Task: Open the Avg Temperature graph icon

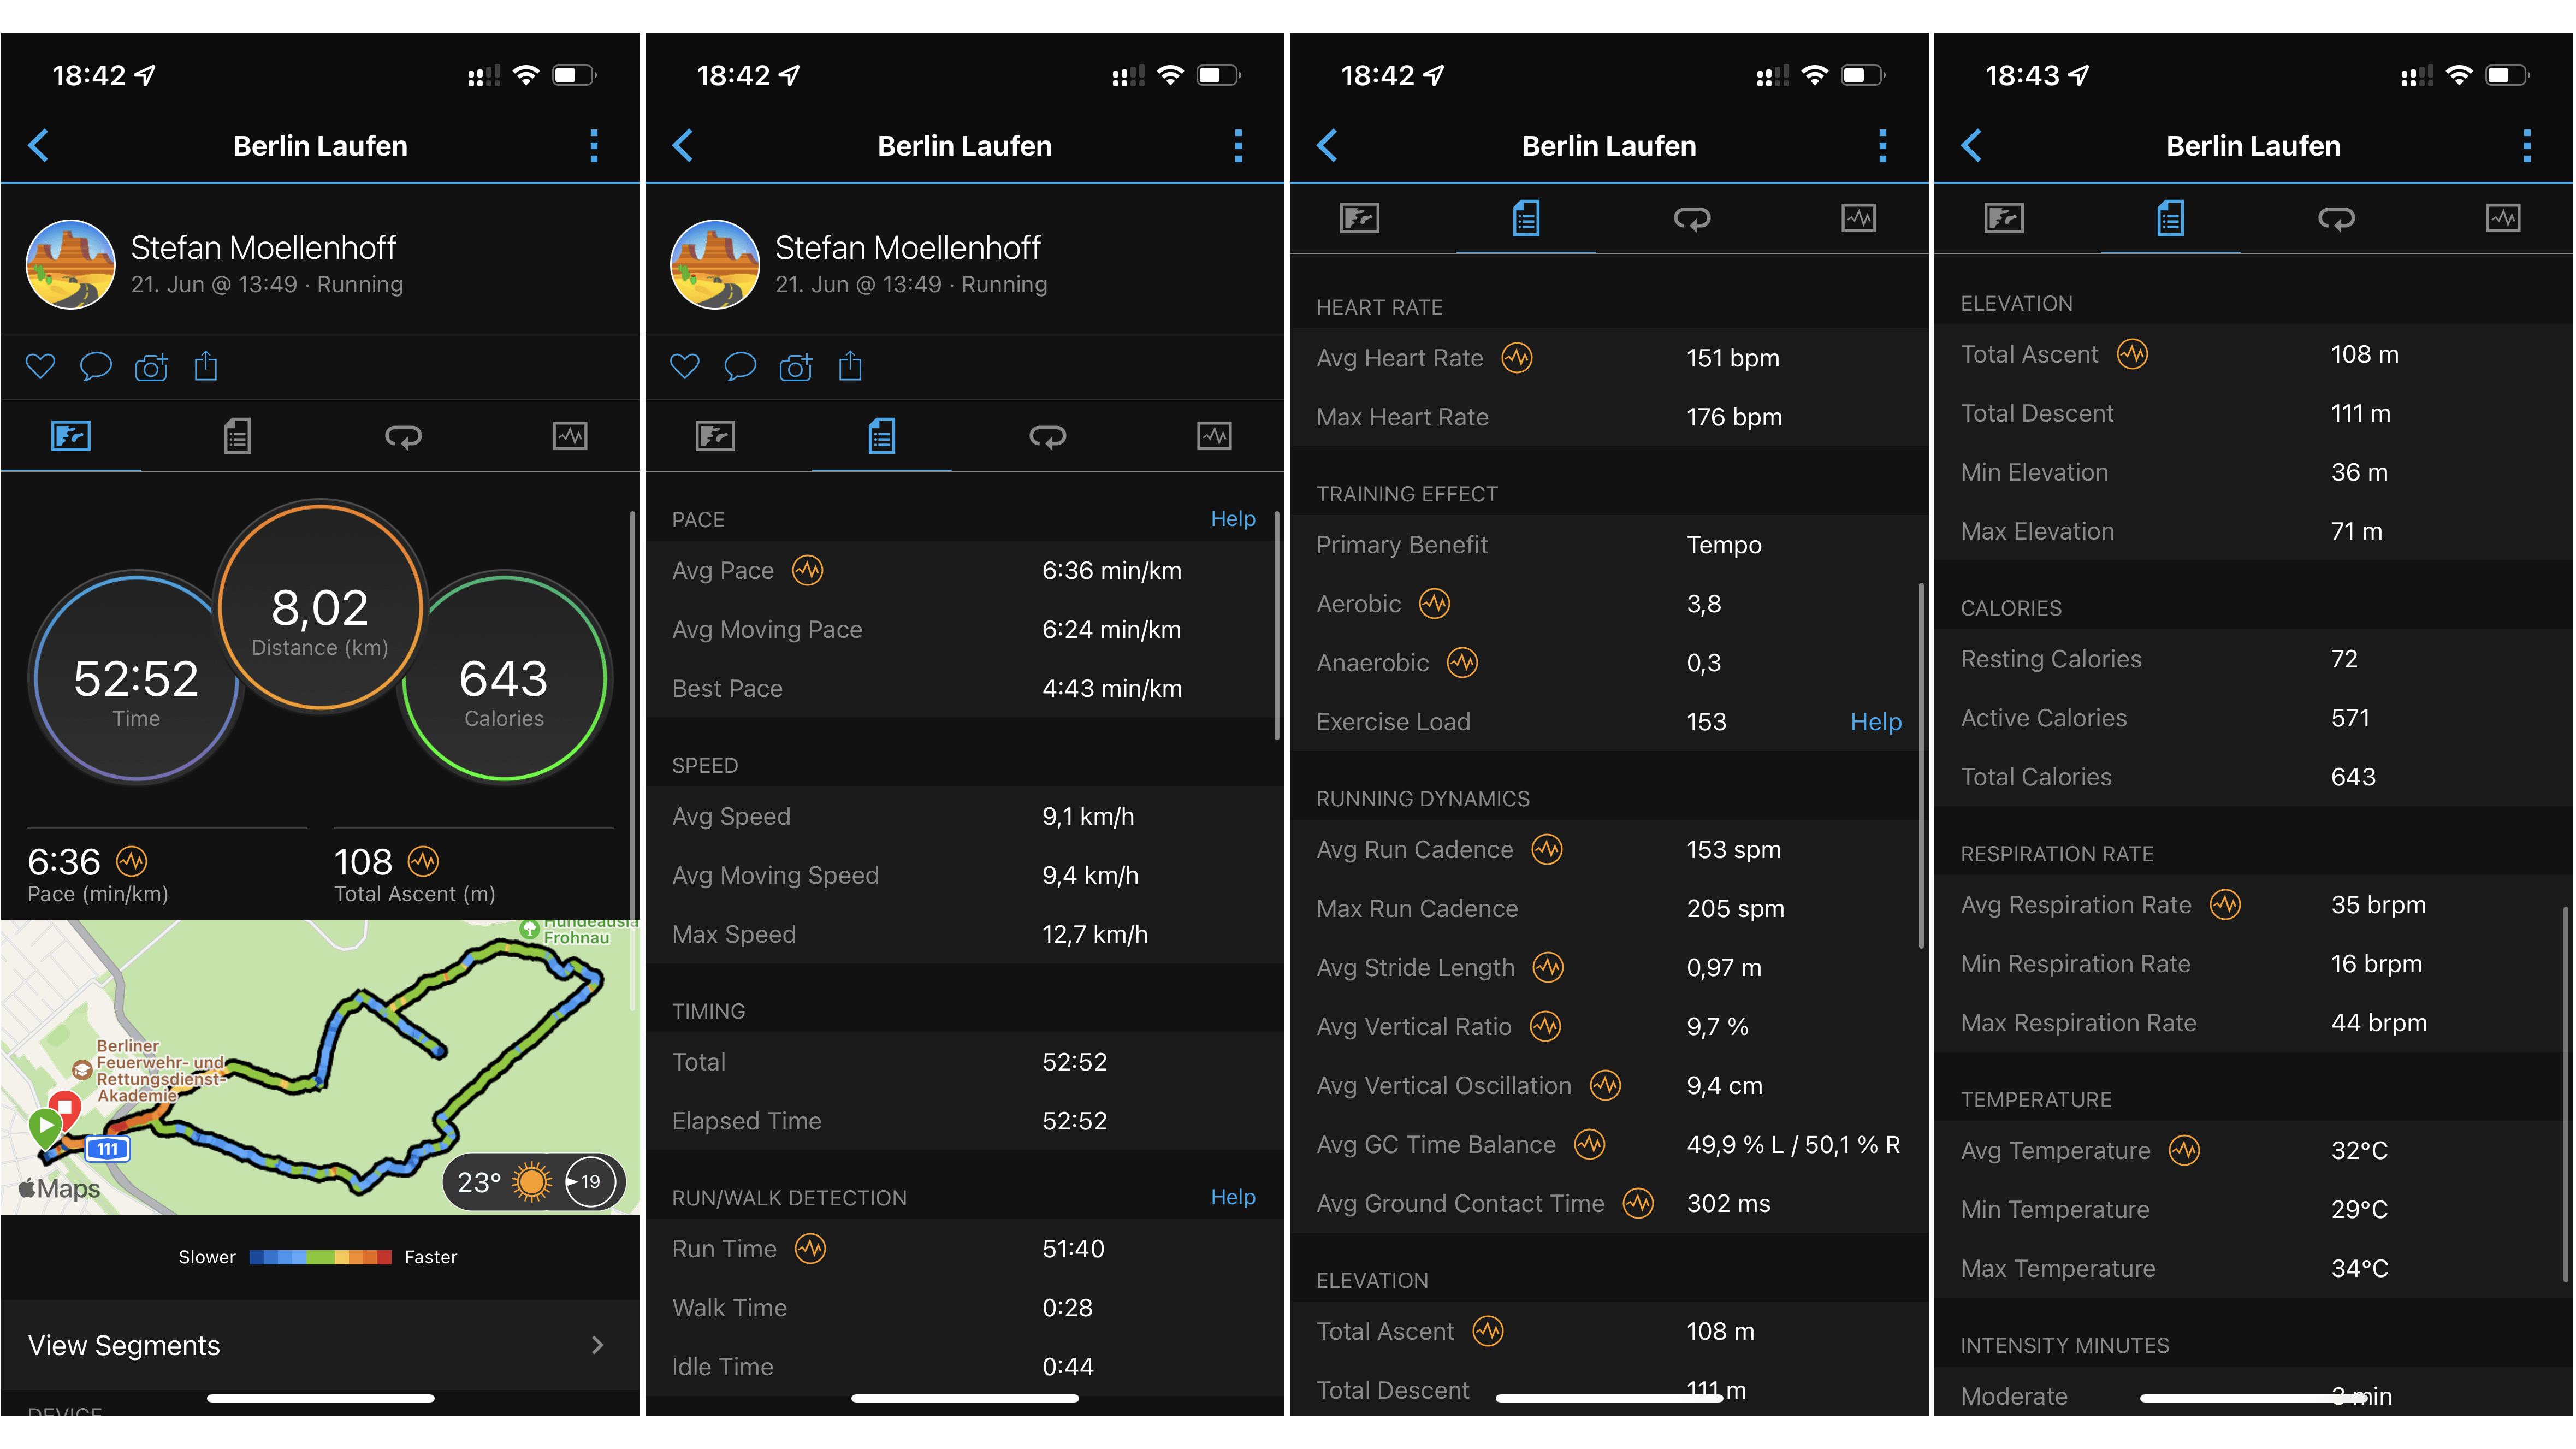Action: pyautogui.click(x=2184, y=1150)
